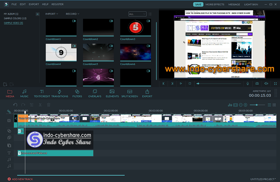Image resolution: width=280 pixels, height=182 pixels.
Task: Open the Export menu
Action: pos(34,4)
